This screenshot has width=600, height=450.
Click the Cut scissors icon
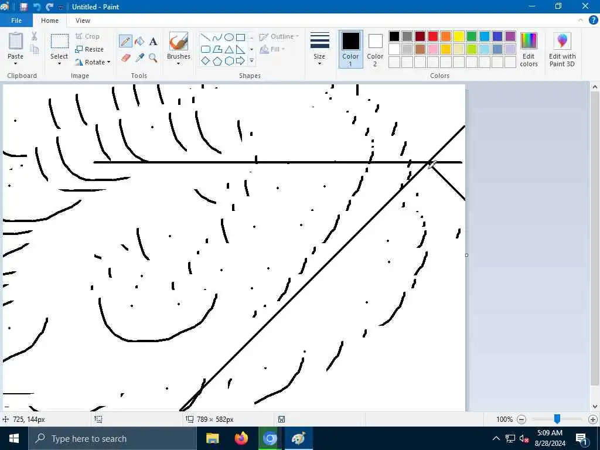(34, 36)
